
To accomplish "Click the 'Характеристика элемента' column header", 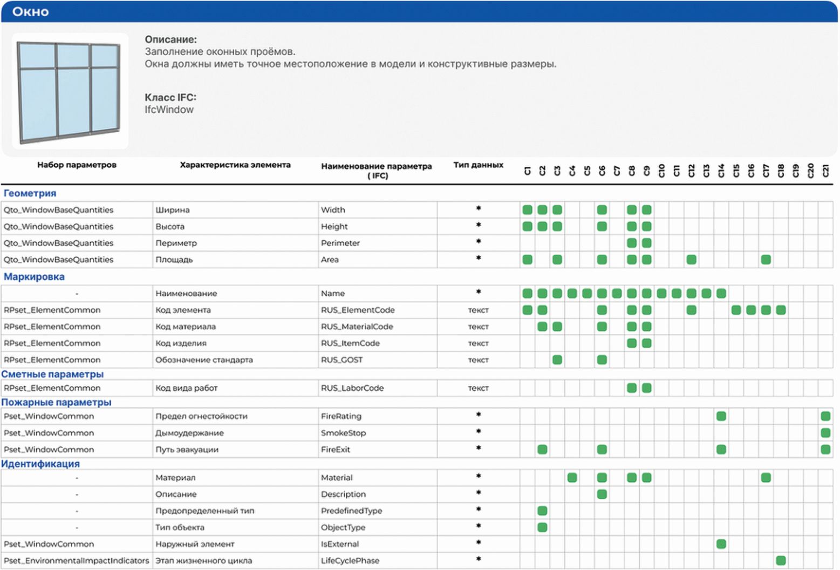I will tap(235, 165).
